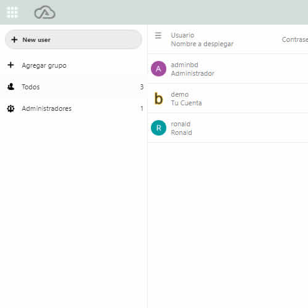
Task: Click the purple A avatar of adminbd
Action: 158,68
